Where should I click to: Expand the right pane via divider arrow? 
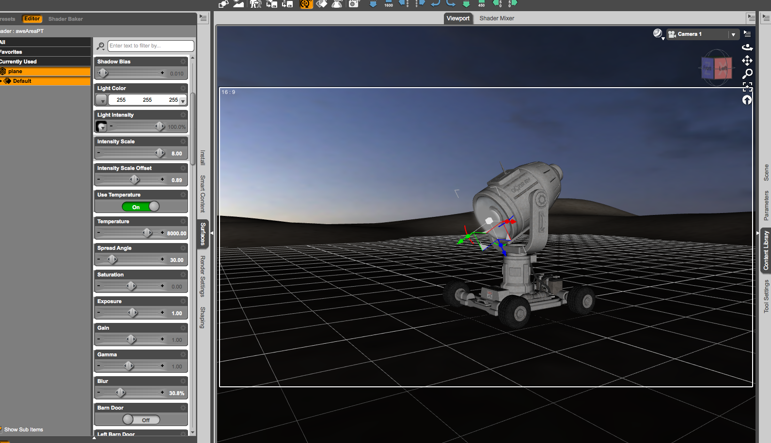point(758,233)
